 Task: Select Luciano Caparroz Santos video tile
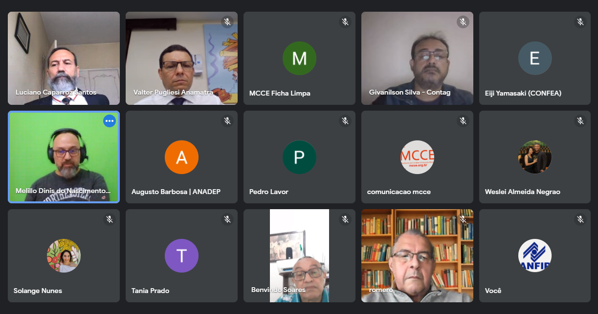(64, 59)
